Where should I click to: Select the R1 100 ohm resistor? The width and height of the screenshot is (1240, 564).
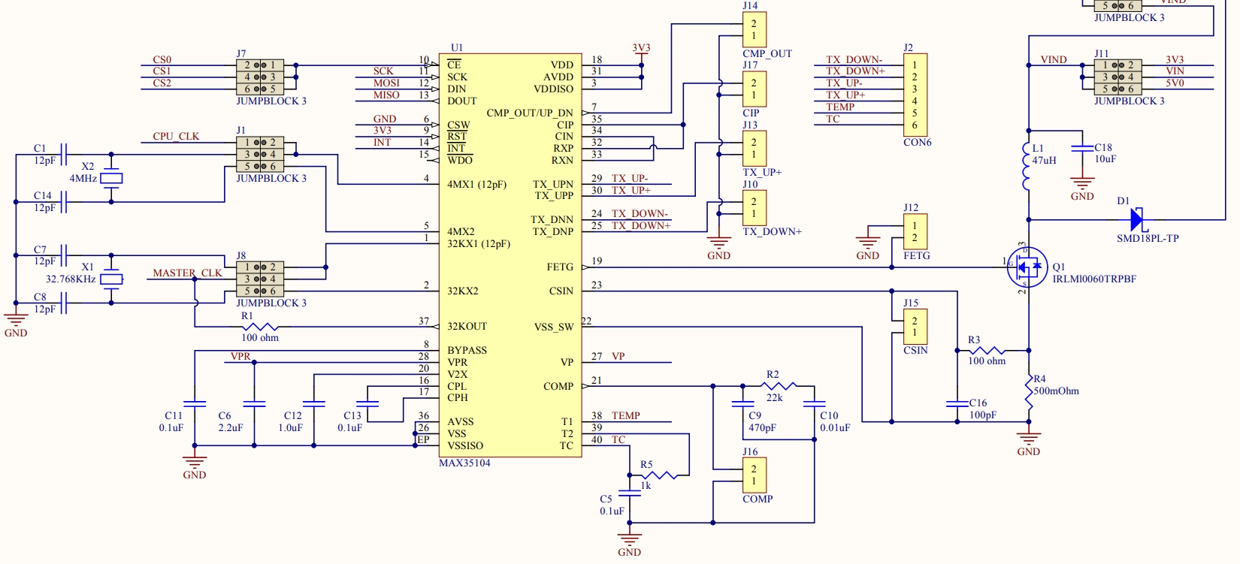[x=260, y=327]
